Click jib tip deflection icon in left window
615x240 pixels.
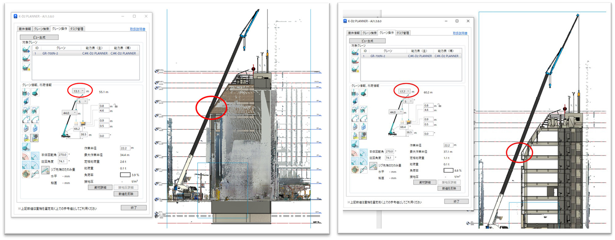point(45,170)
